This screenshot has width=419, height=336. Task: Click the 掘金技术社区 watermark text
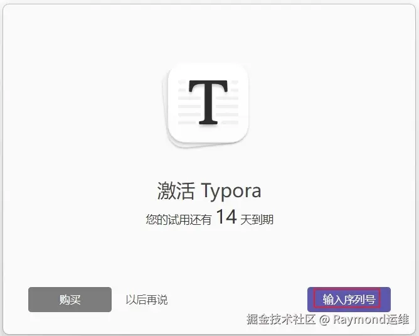(281, 319)
